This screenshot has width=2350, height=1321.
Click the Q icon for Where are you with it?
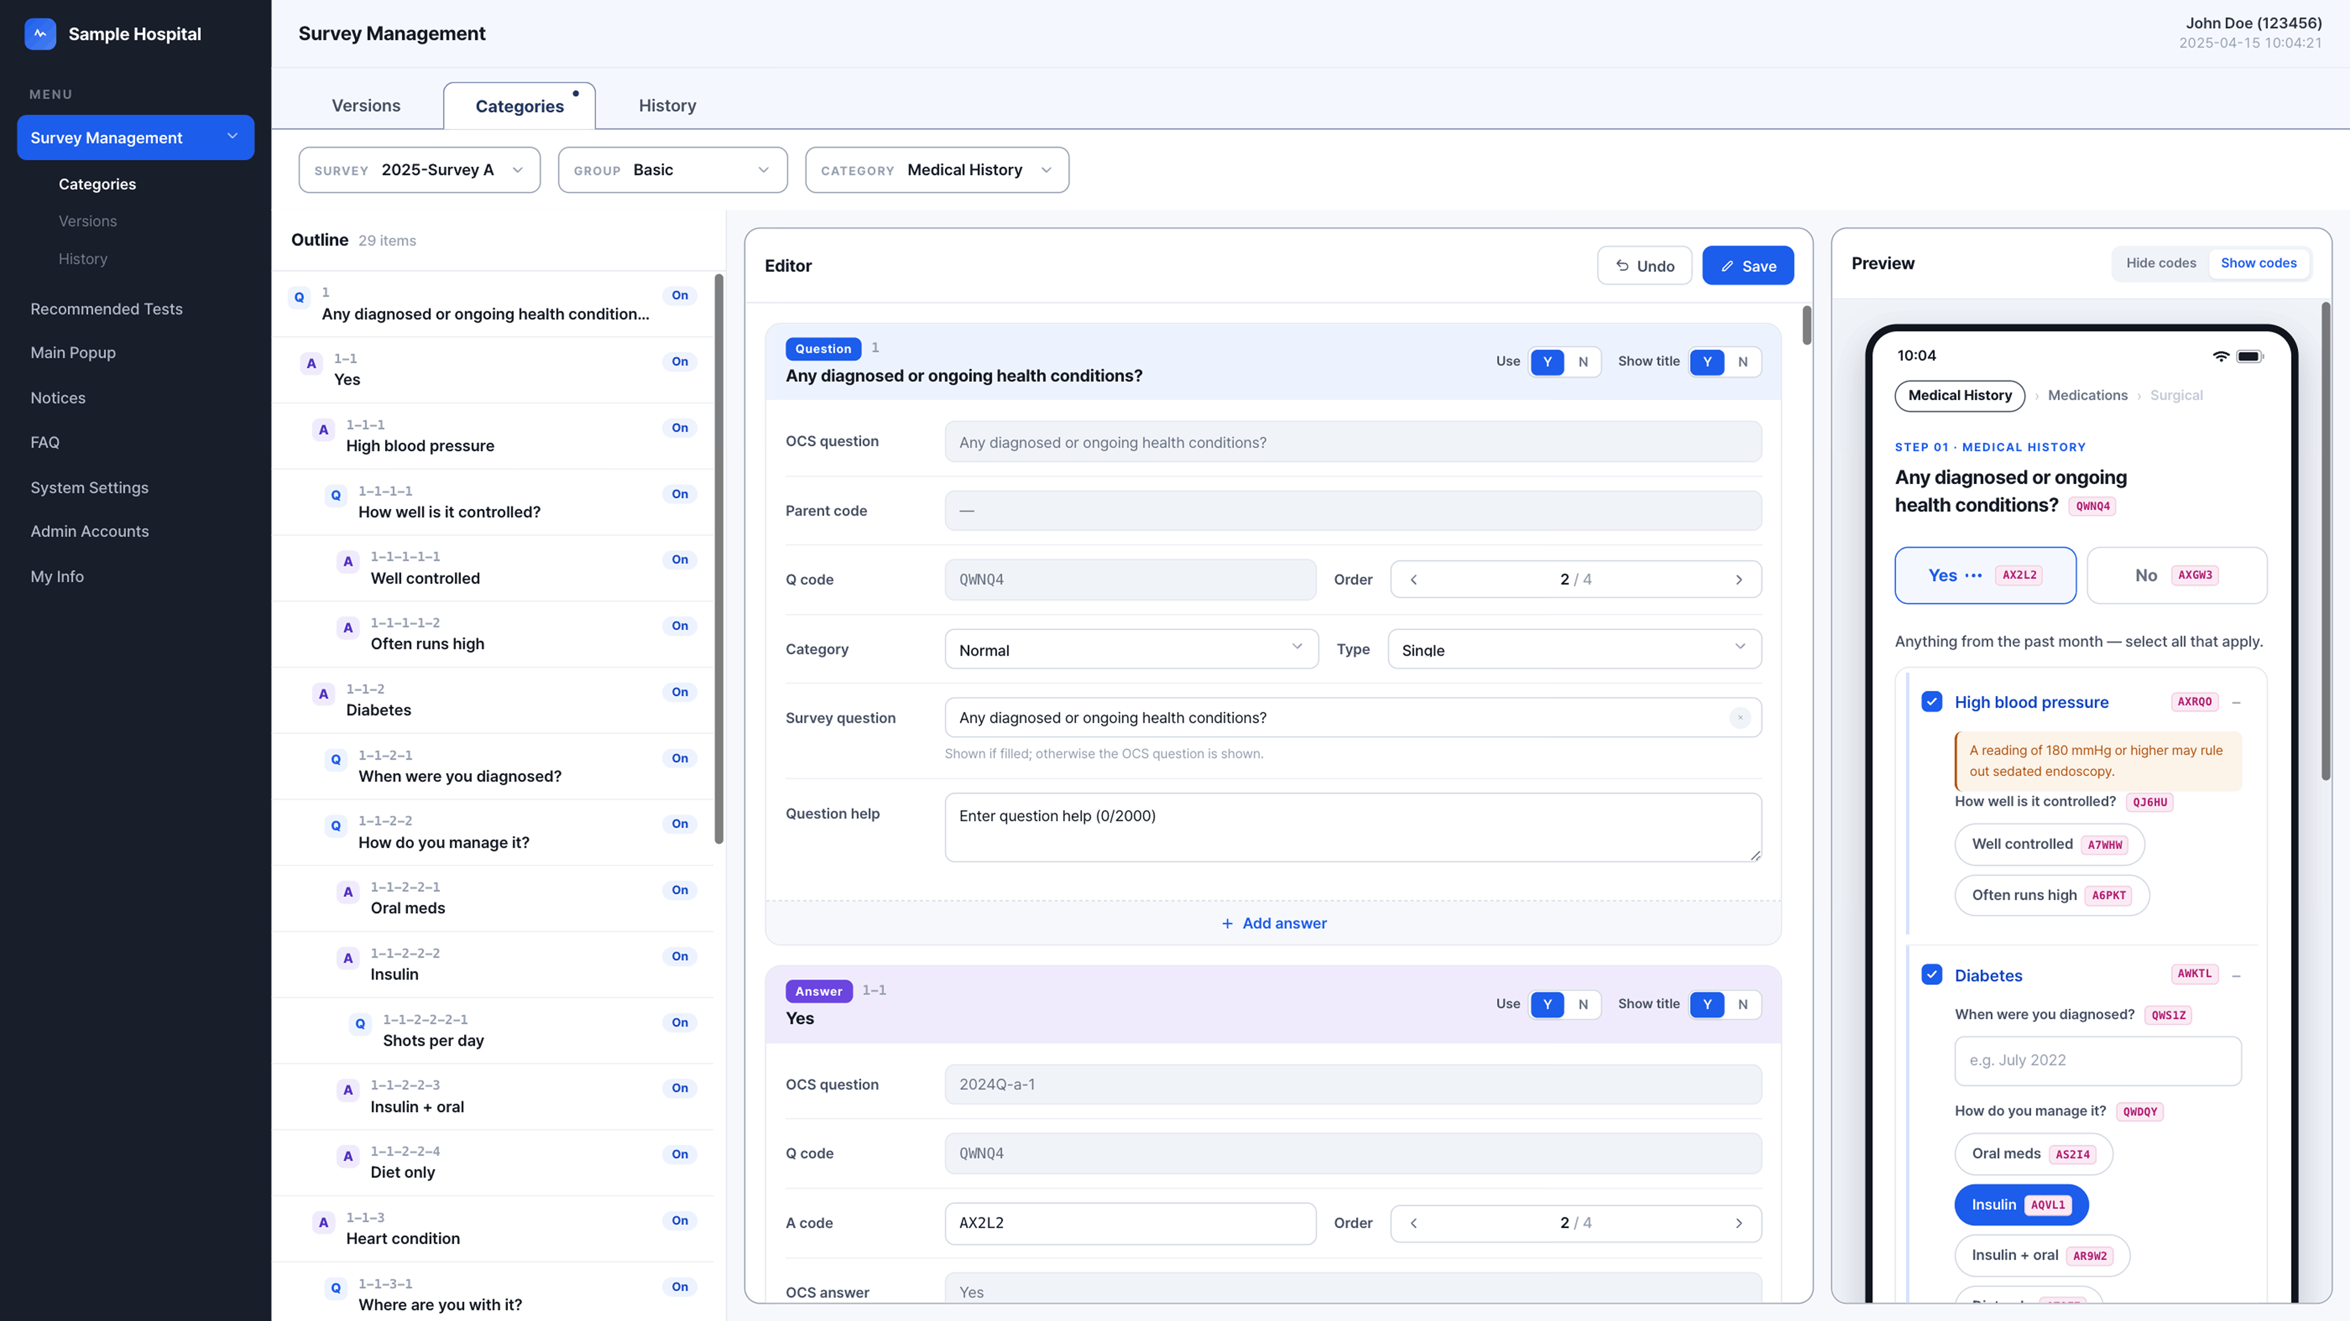[336, 1288]
